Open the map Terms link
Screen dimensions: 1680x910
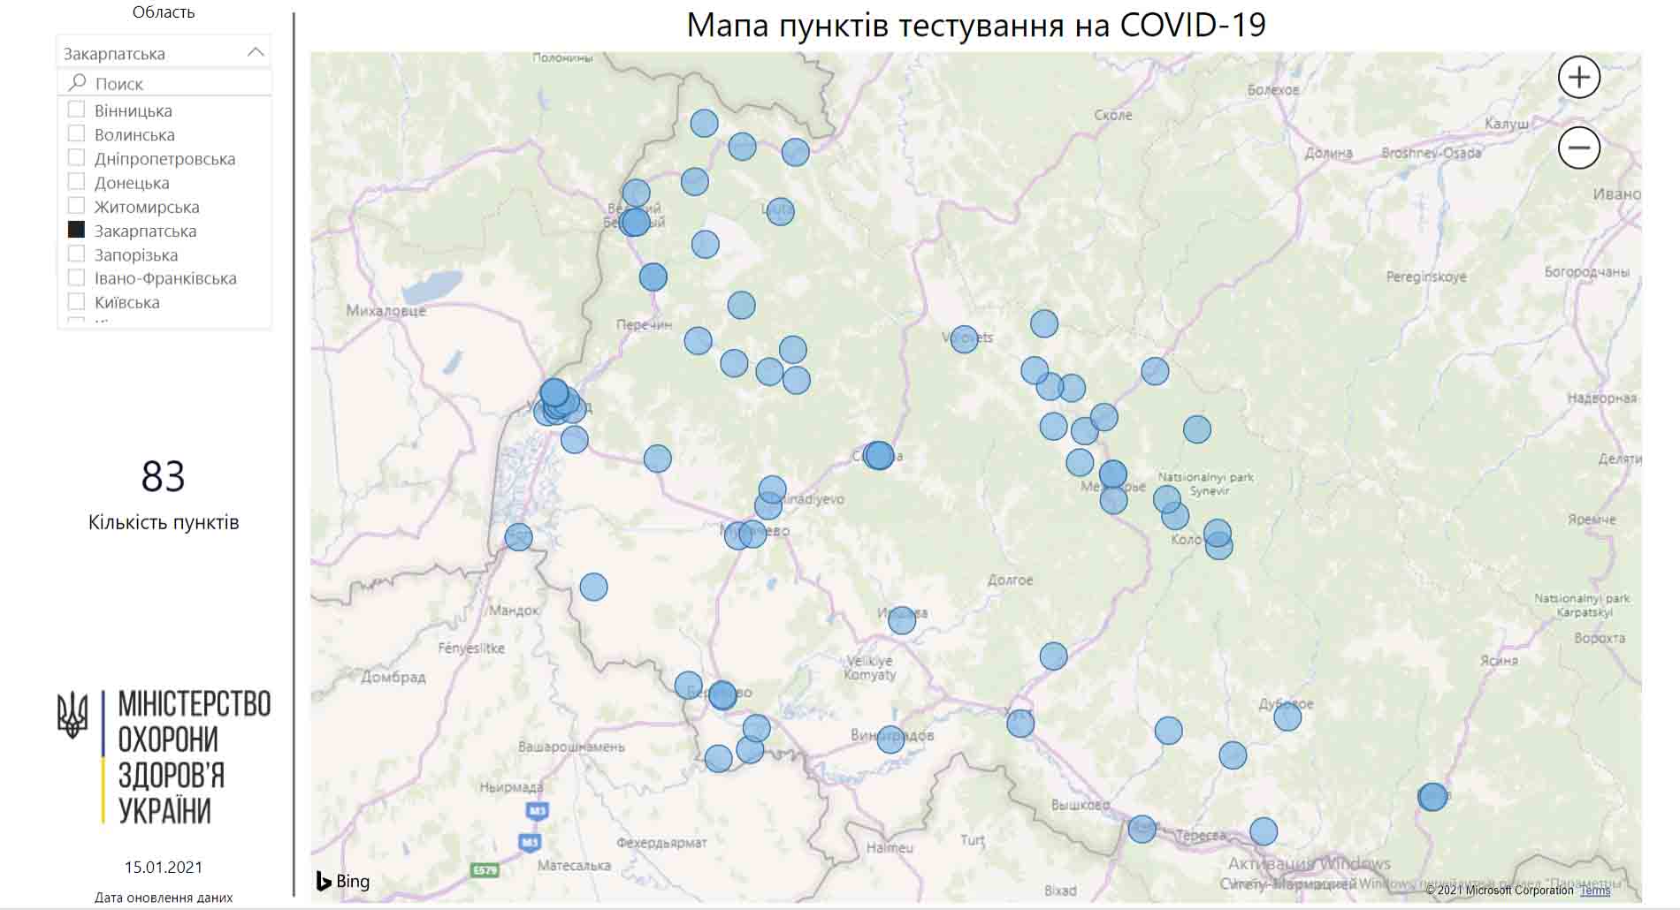tap(1595, 891)
